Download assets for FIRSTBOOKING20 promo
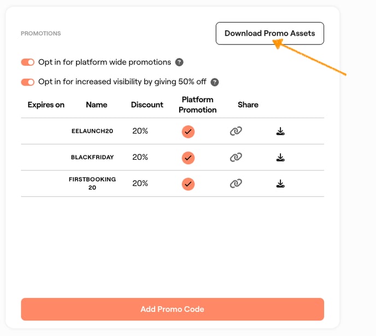 click(280, 183)
